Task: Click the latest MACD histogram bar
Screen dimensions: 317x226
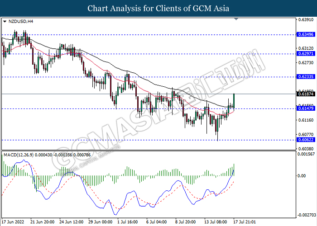Action: click(234, 170)
